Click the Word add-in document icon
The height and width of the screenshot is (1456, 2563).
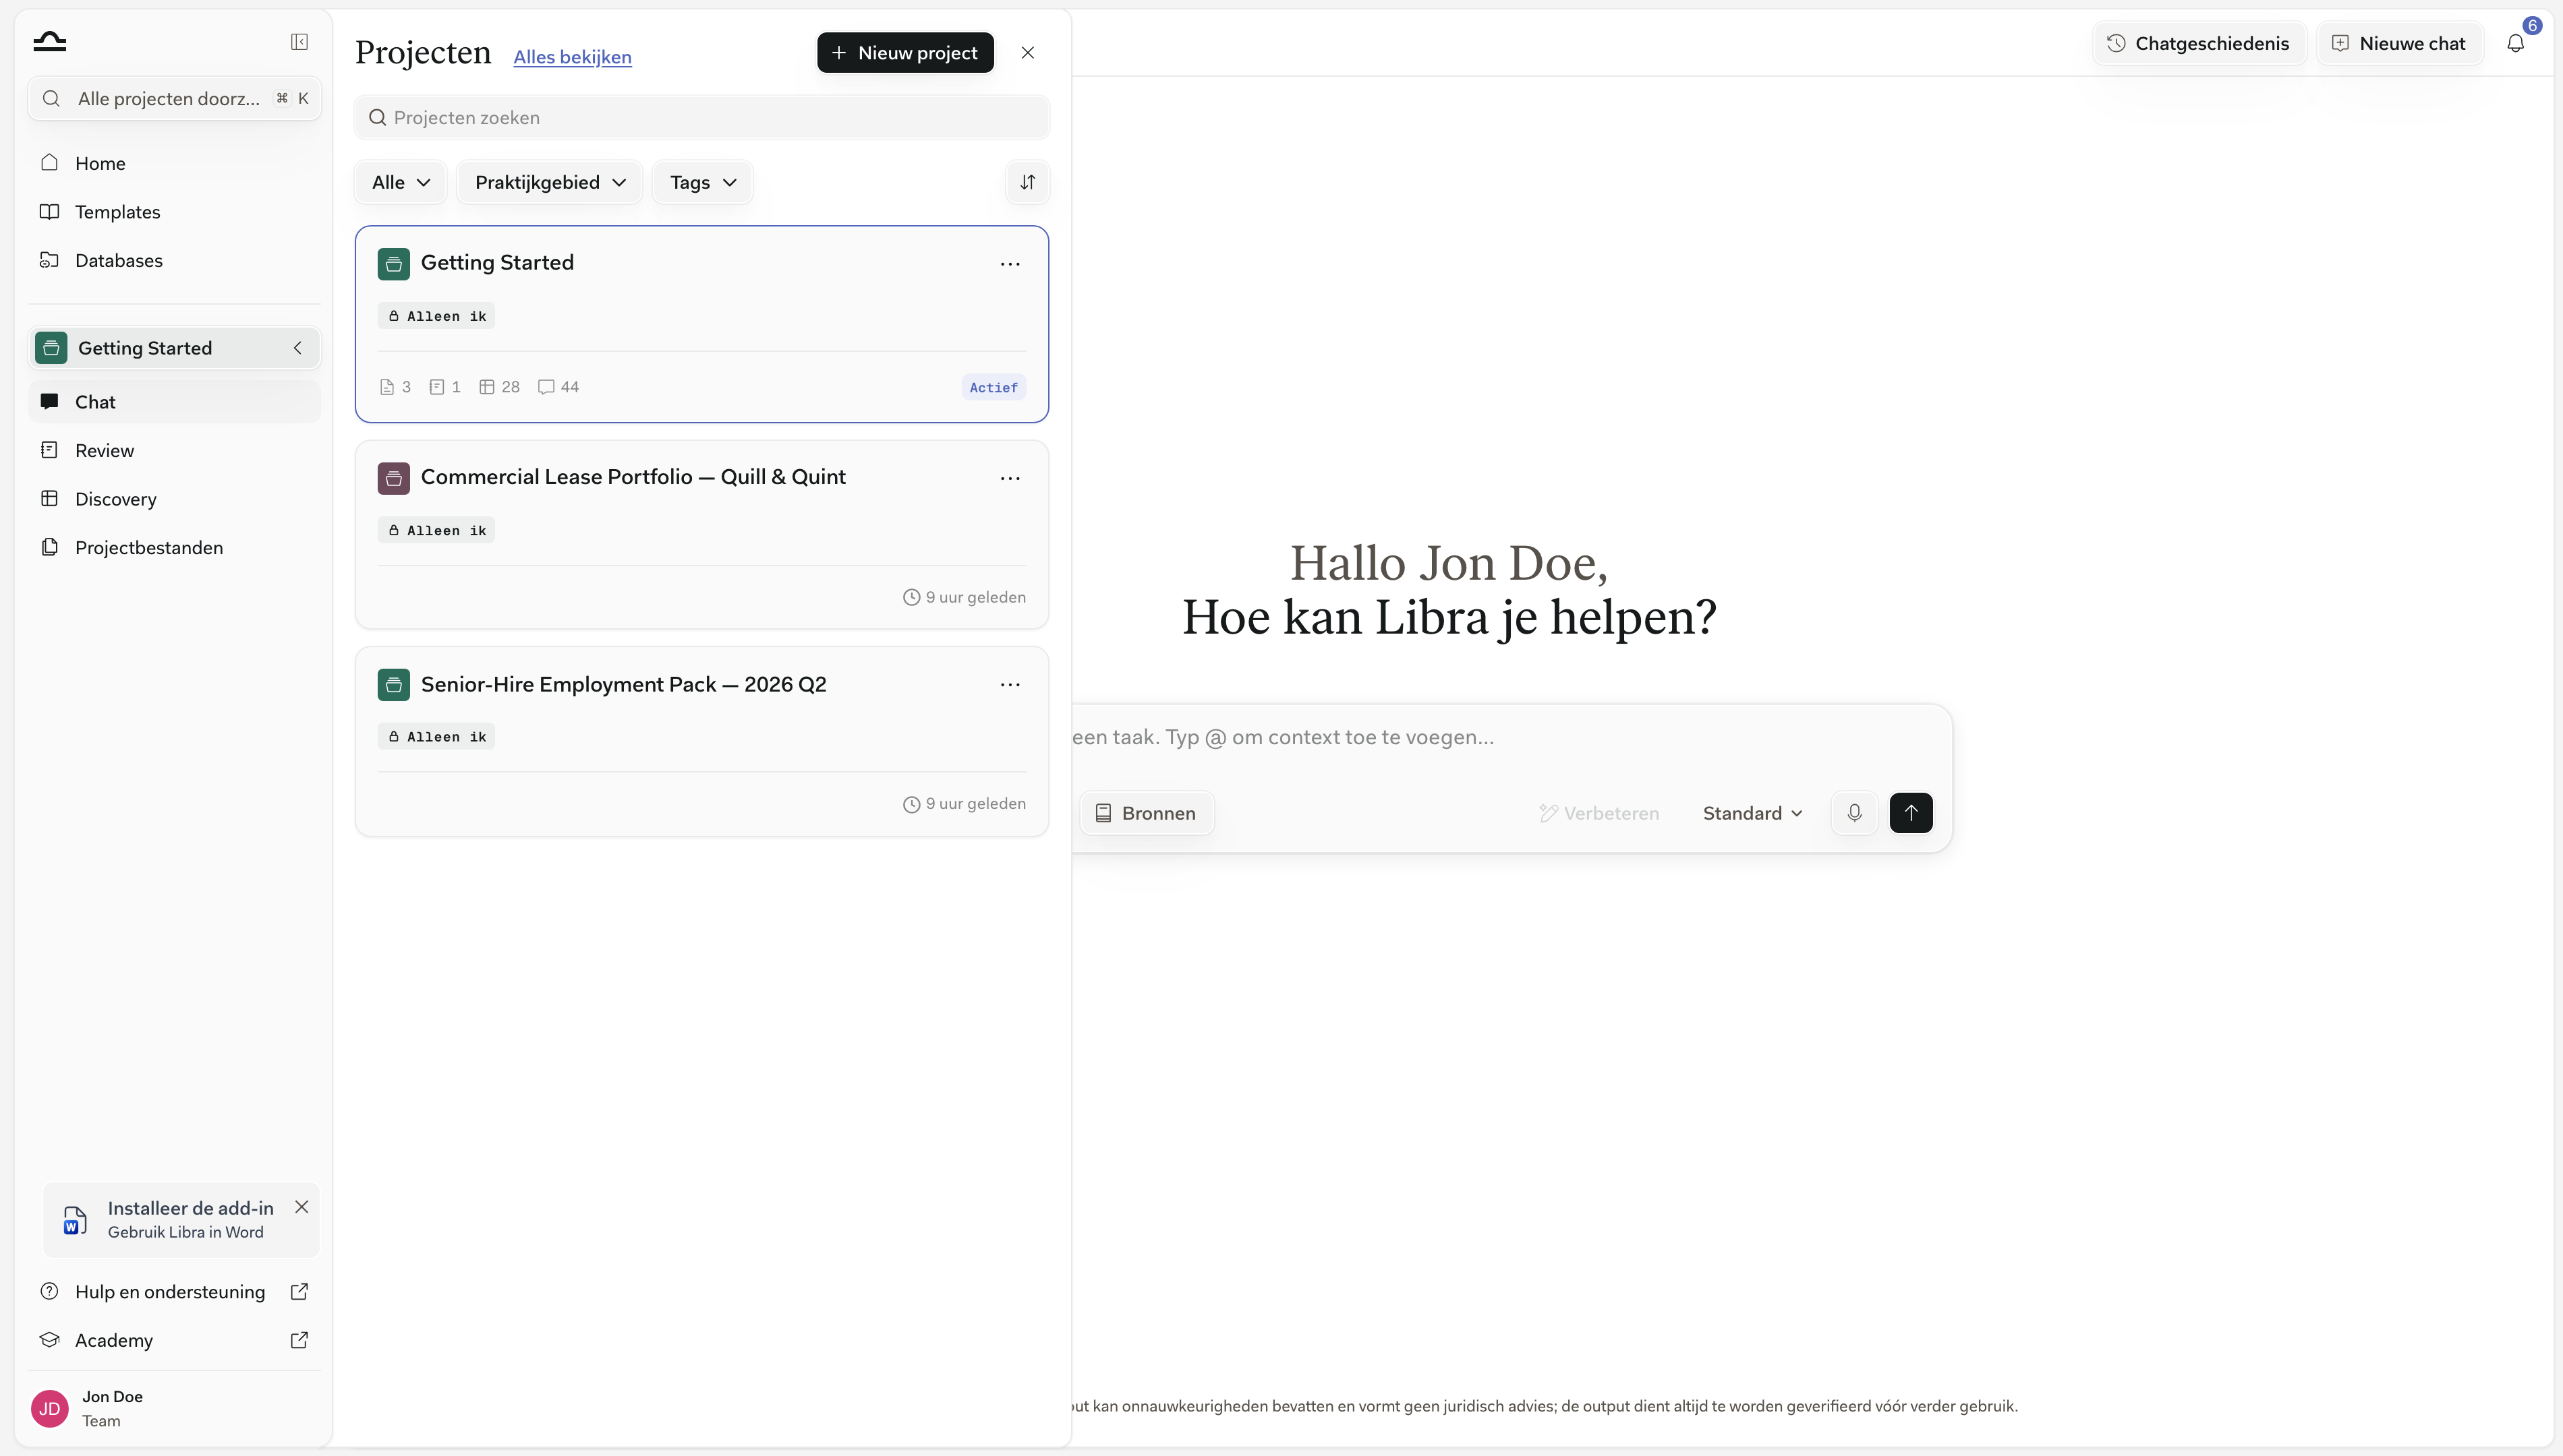click(75, 1220)
